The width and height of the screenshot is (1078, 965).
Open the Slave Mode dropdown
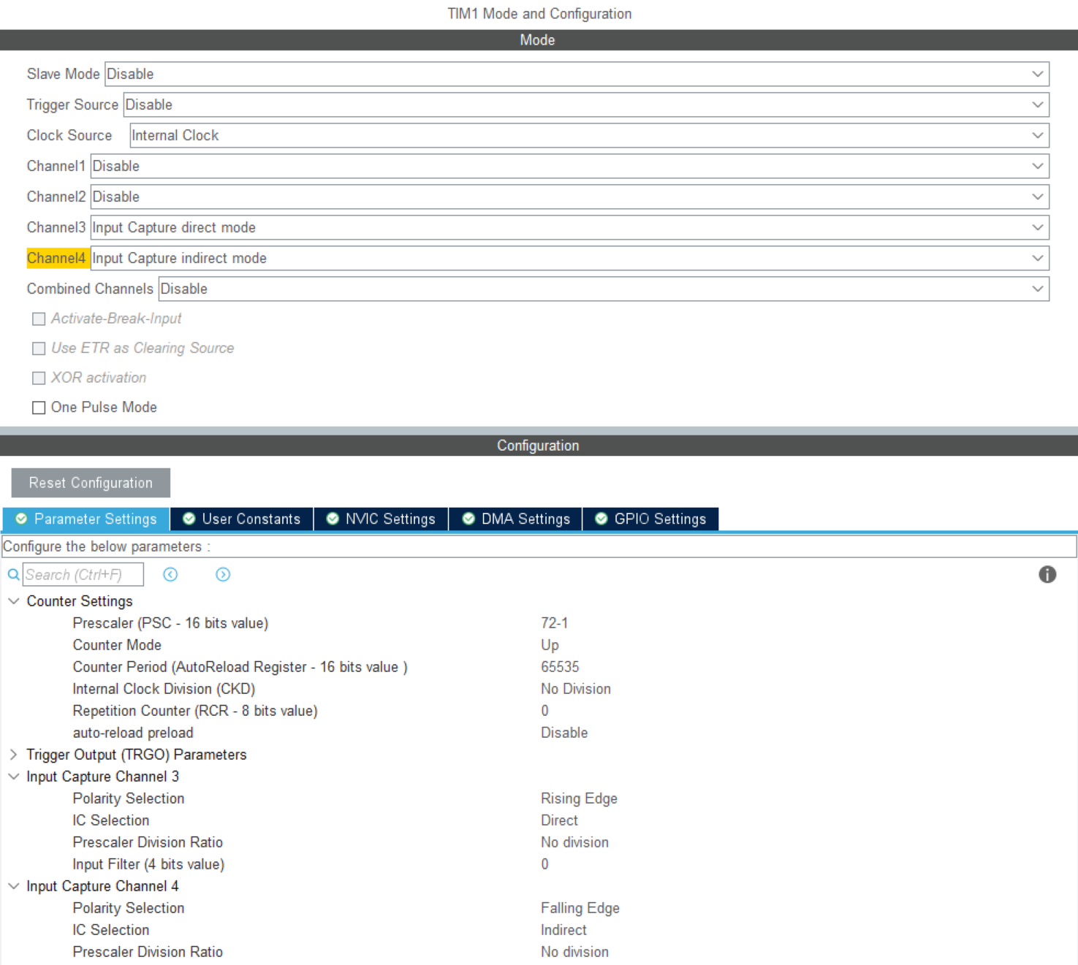[576, 75]
